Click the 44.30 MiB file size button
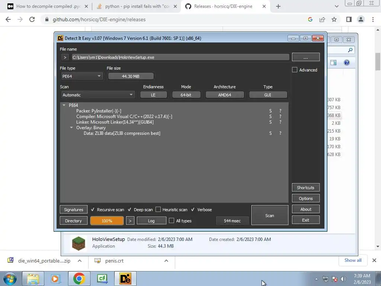This screenshot has width=381, height=286. click(131, 76)
